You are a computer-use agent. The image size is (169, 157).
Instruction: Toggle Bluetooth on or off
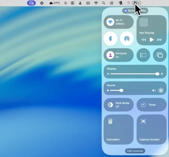pyautogui.click(x=110, y=39)
